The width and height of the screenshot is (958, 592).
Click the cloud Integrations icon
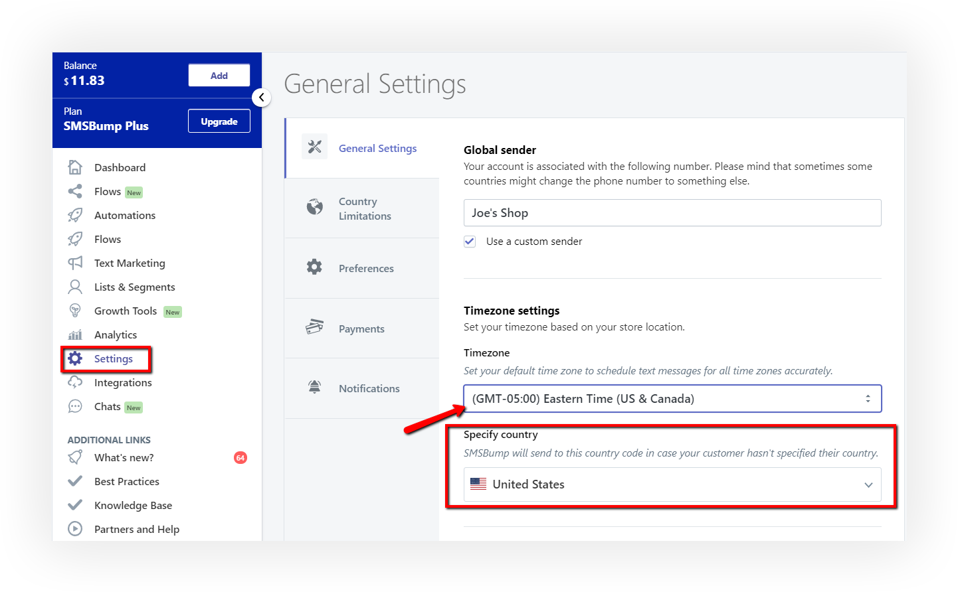(75, 382)
